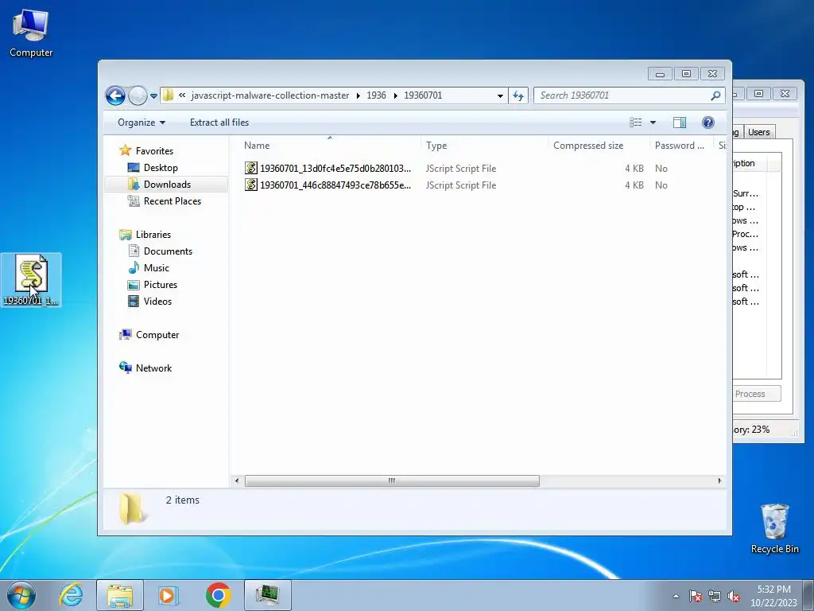Launch Internet Explorer from the taskbar
Screen dimensions: 814x611
click(x=71, y=595)
